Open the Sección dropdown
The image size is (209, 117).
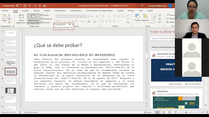click(46, 23)
